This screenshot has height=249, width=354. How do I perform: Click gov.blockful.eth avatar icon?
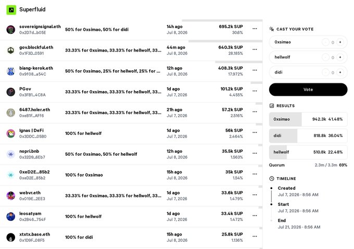10,51
